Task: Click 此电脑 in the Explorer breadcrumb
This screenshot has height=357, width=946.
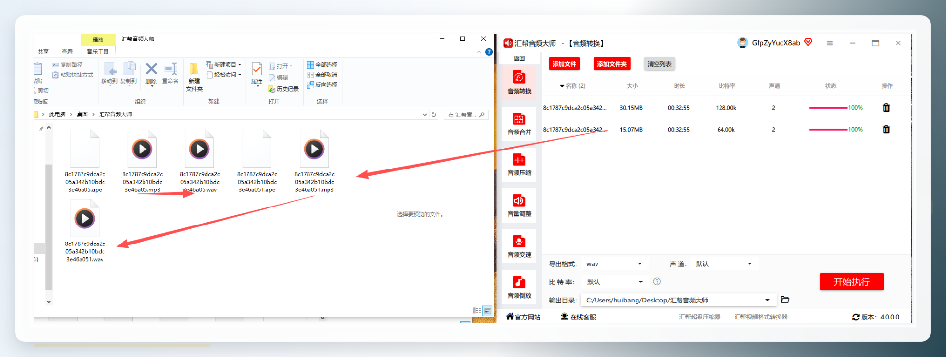Action: point(57,114)
